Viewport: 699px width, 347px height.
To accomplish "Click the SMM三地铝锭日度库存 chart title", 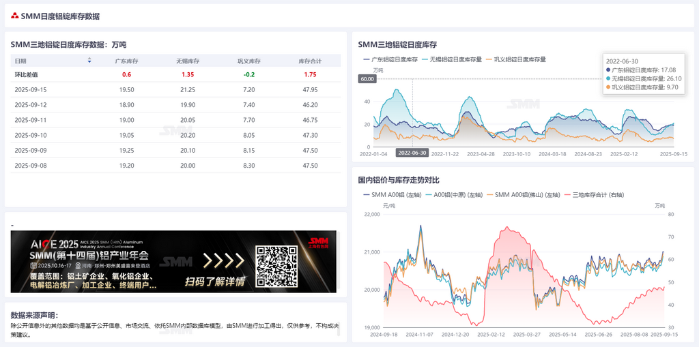I will 397,44.
